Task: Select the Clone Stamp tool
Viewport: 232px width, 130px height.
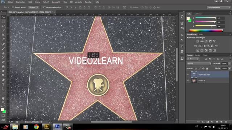Action: [x=3, y=53]
